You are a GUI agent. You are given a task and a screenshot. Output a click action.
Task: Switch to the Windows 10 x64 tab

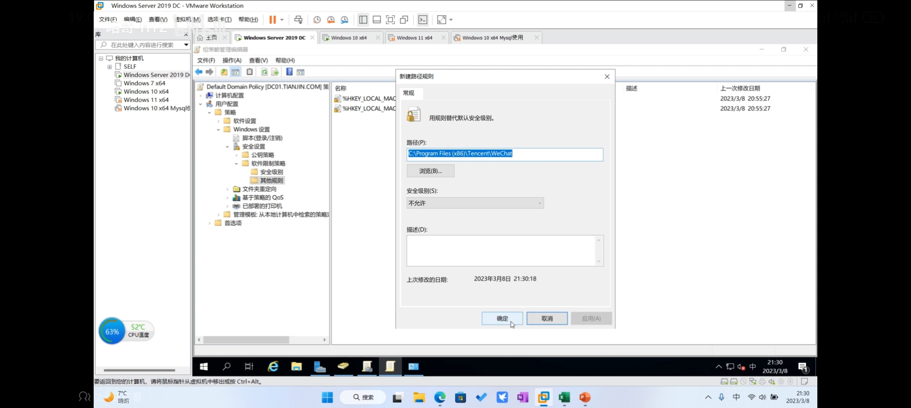(349, 38)
